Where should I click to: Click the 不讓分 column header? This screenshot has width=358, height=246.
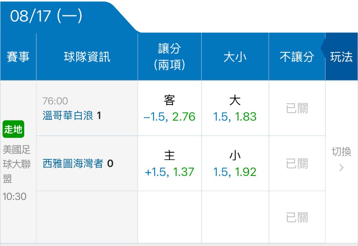(x=297, y=57)
